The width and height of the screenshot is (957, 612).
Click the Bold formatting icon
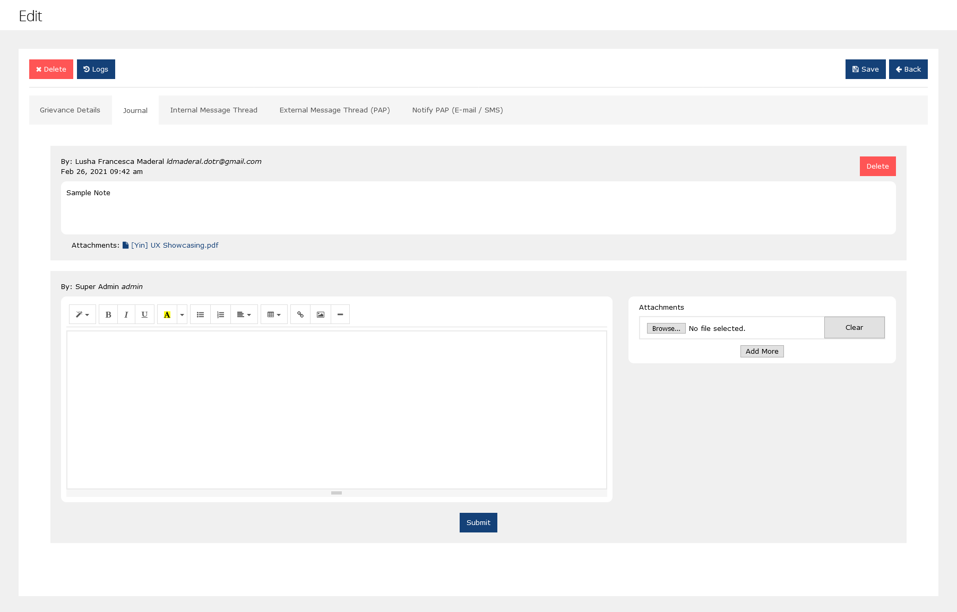tap(108, 314)
